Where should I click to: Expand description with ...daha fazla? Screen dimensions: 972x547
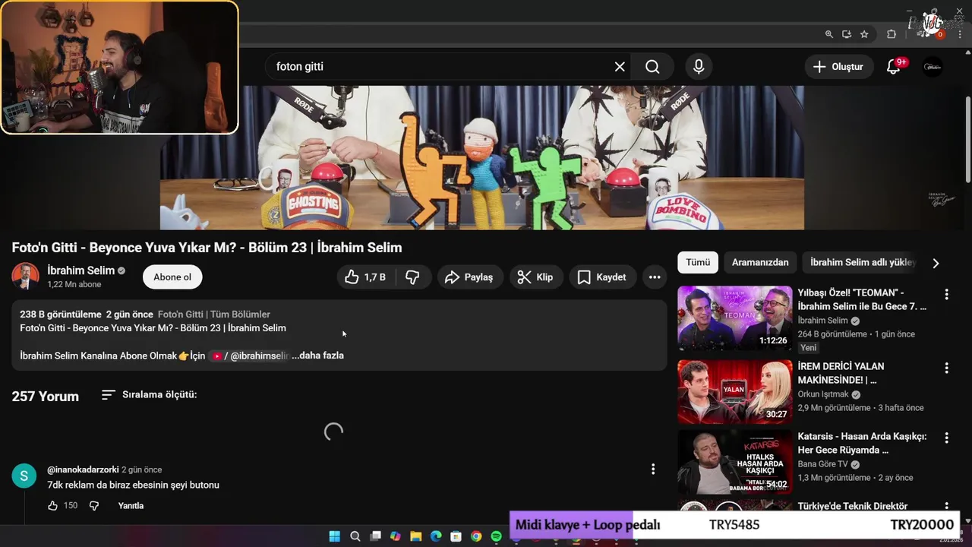pyautogui.click(x=317, y=356)
